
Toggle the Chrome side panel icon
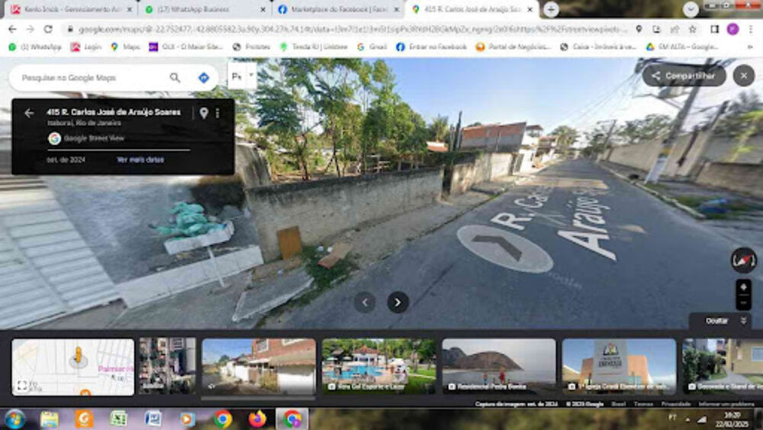pos(714,29)
